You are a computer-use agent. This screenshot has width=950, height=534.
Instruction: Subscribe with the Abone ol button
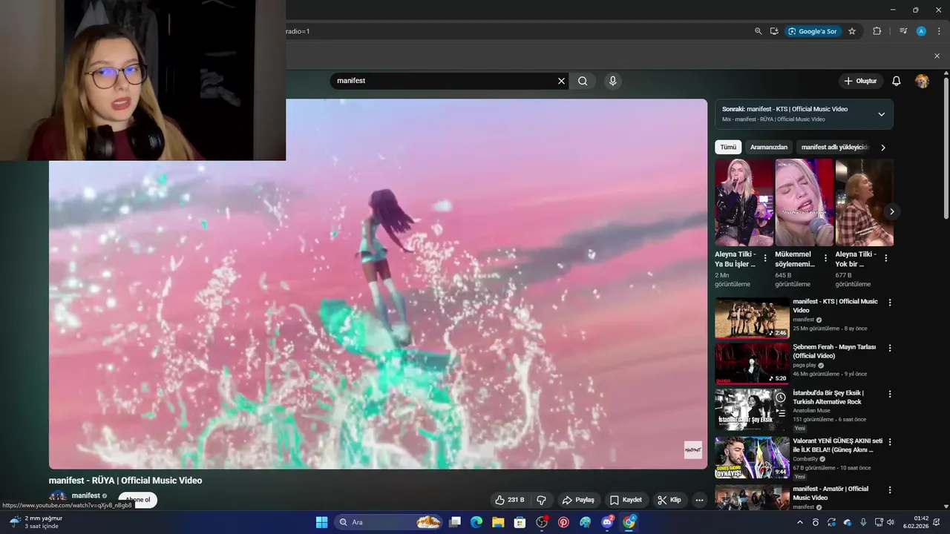138,500
